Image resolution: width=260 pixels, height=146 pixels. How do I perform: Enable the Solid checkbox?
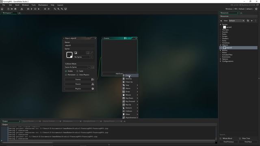[78, 71]
